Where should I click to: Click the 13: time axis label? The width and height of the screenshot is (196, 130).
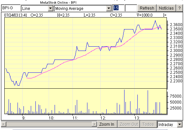137,118
